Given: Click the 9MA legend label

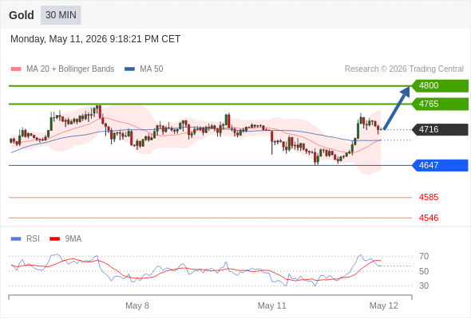Looking at the screenshot, I should tap(73, 239).
